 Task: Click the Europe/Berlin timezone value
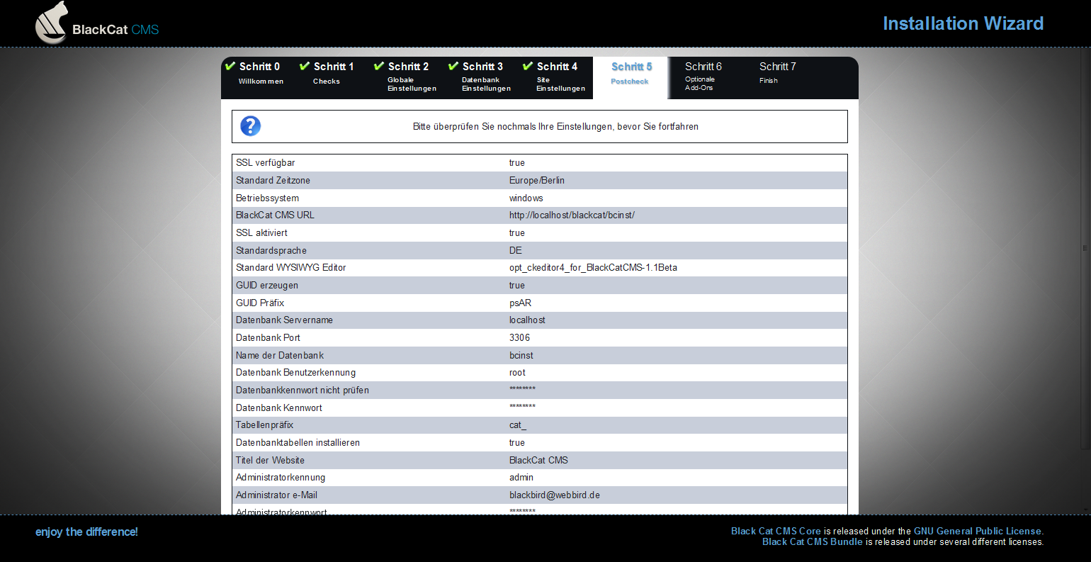(x=537, y=181)
